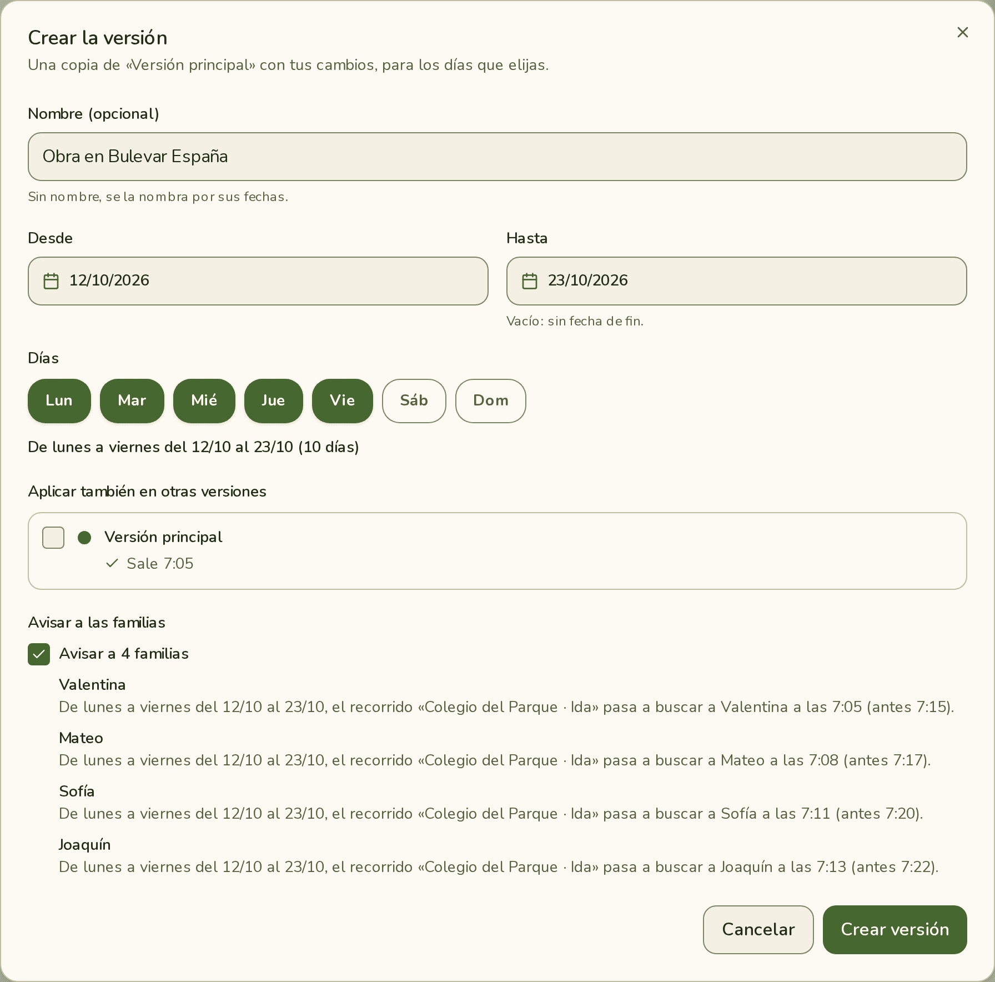Click the summary De lunes a viernes (10 días)

194,447
